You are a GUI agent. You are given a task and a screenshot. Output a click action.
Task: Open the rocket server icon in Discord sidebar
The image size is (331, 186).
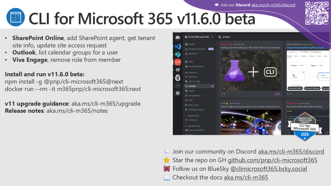[x=178, y=70]
